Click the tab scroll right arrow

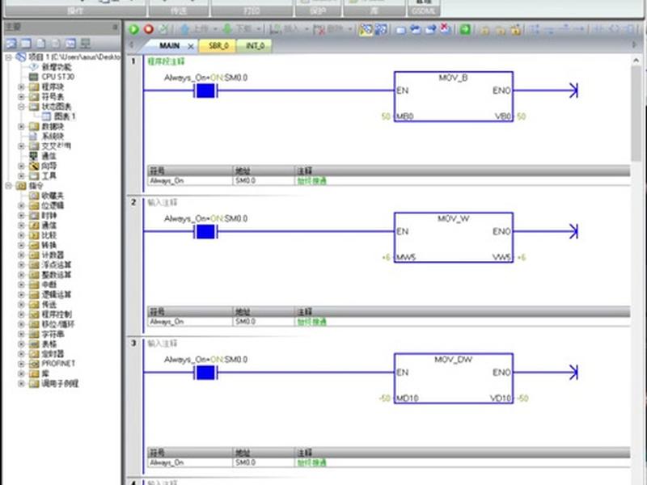[x=635, y=44]
